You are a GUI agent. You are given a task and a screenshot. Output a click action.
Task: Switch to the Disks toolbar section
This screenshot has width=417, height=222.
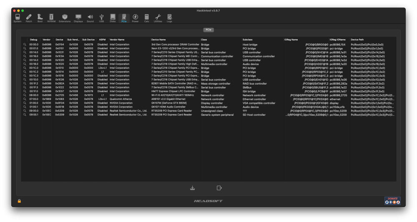pos(113,18)
